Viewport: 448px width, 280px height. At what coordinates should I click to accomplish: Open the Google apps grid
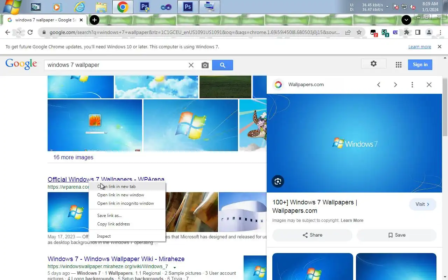(x=398, y=65)
